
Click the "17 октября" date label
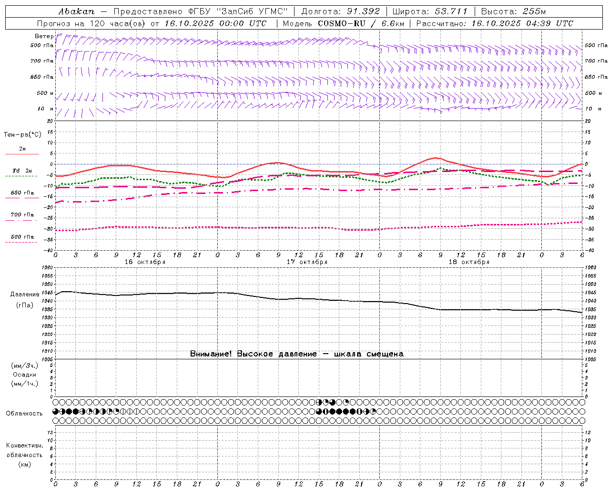tap(307, 262)
